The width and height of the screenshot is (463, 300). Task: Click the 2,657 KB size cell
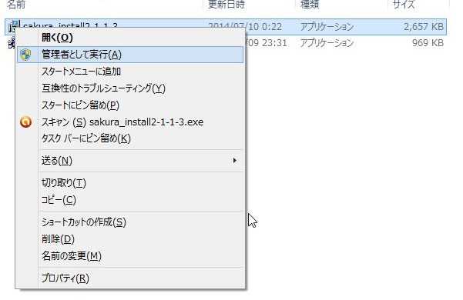pos(424,27)
